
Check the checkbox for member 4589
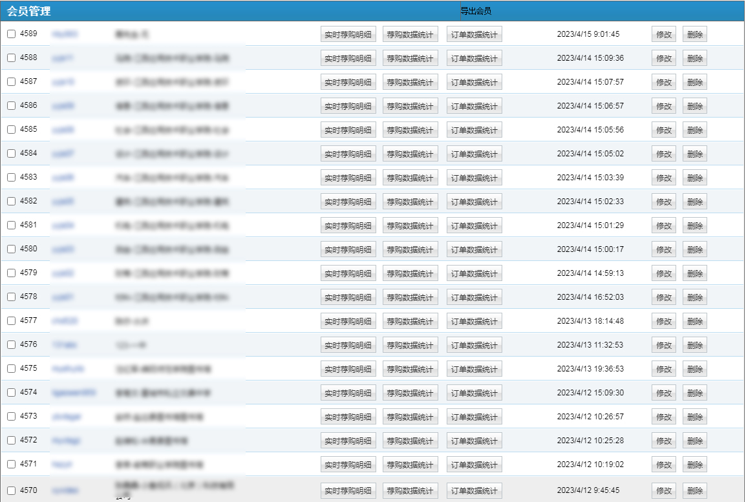11,34
